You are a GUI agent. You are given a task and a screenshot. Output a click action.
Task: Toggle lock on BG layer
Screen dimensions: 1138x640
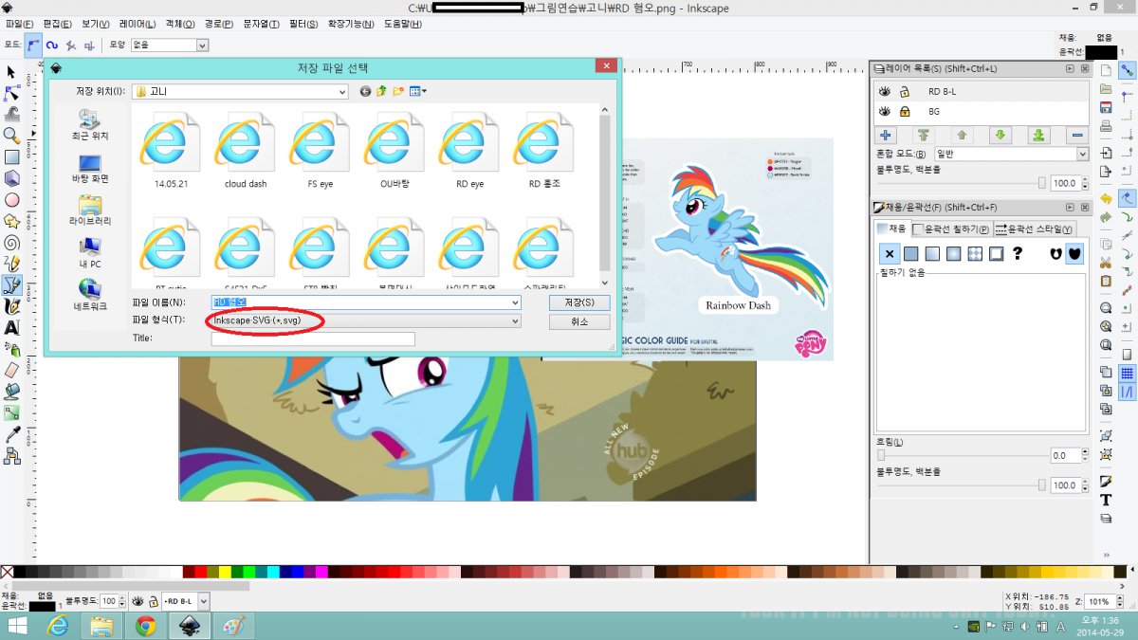pyautogui.click(x=905, y=111)
